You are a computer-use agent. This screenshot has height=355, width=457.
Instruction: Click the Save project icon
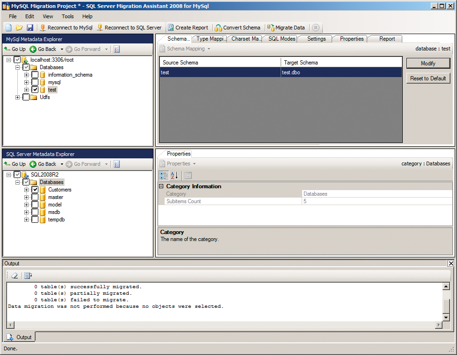30,28
